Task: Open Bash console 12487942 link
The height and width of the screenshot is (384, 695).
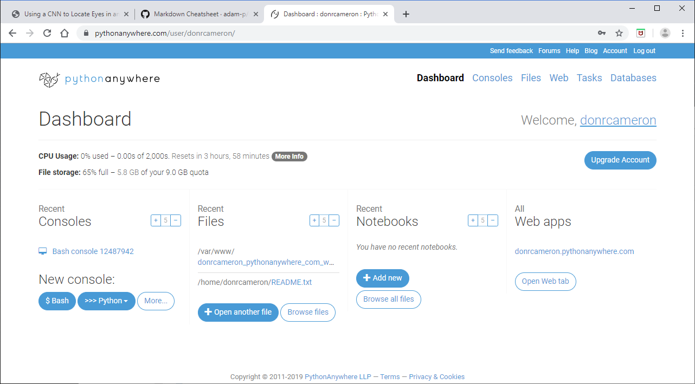Action: pyautogui.click(x=93, y=251)
